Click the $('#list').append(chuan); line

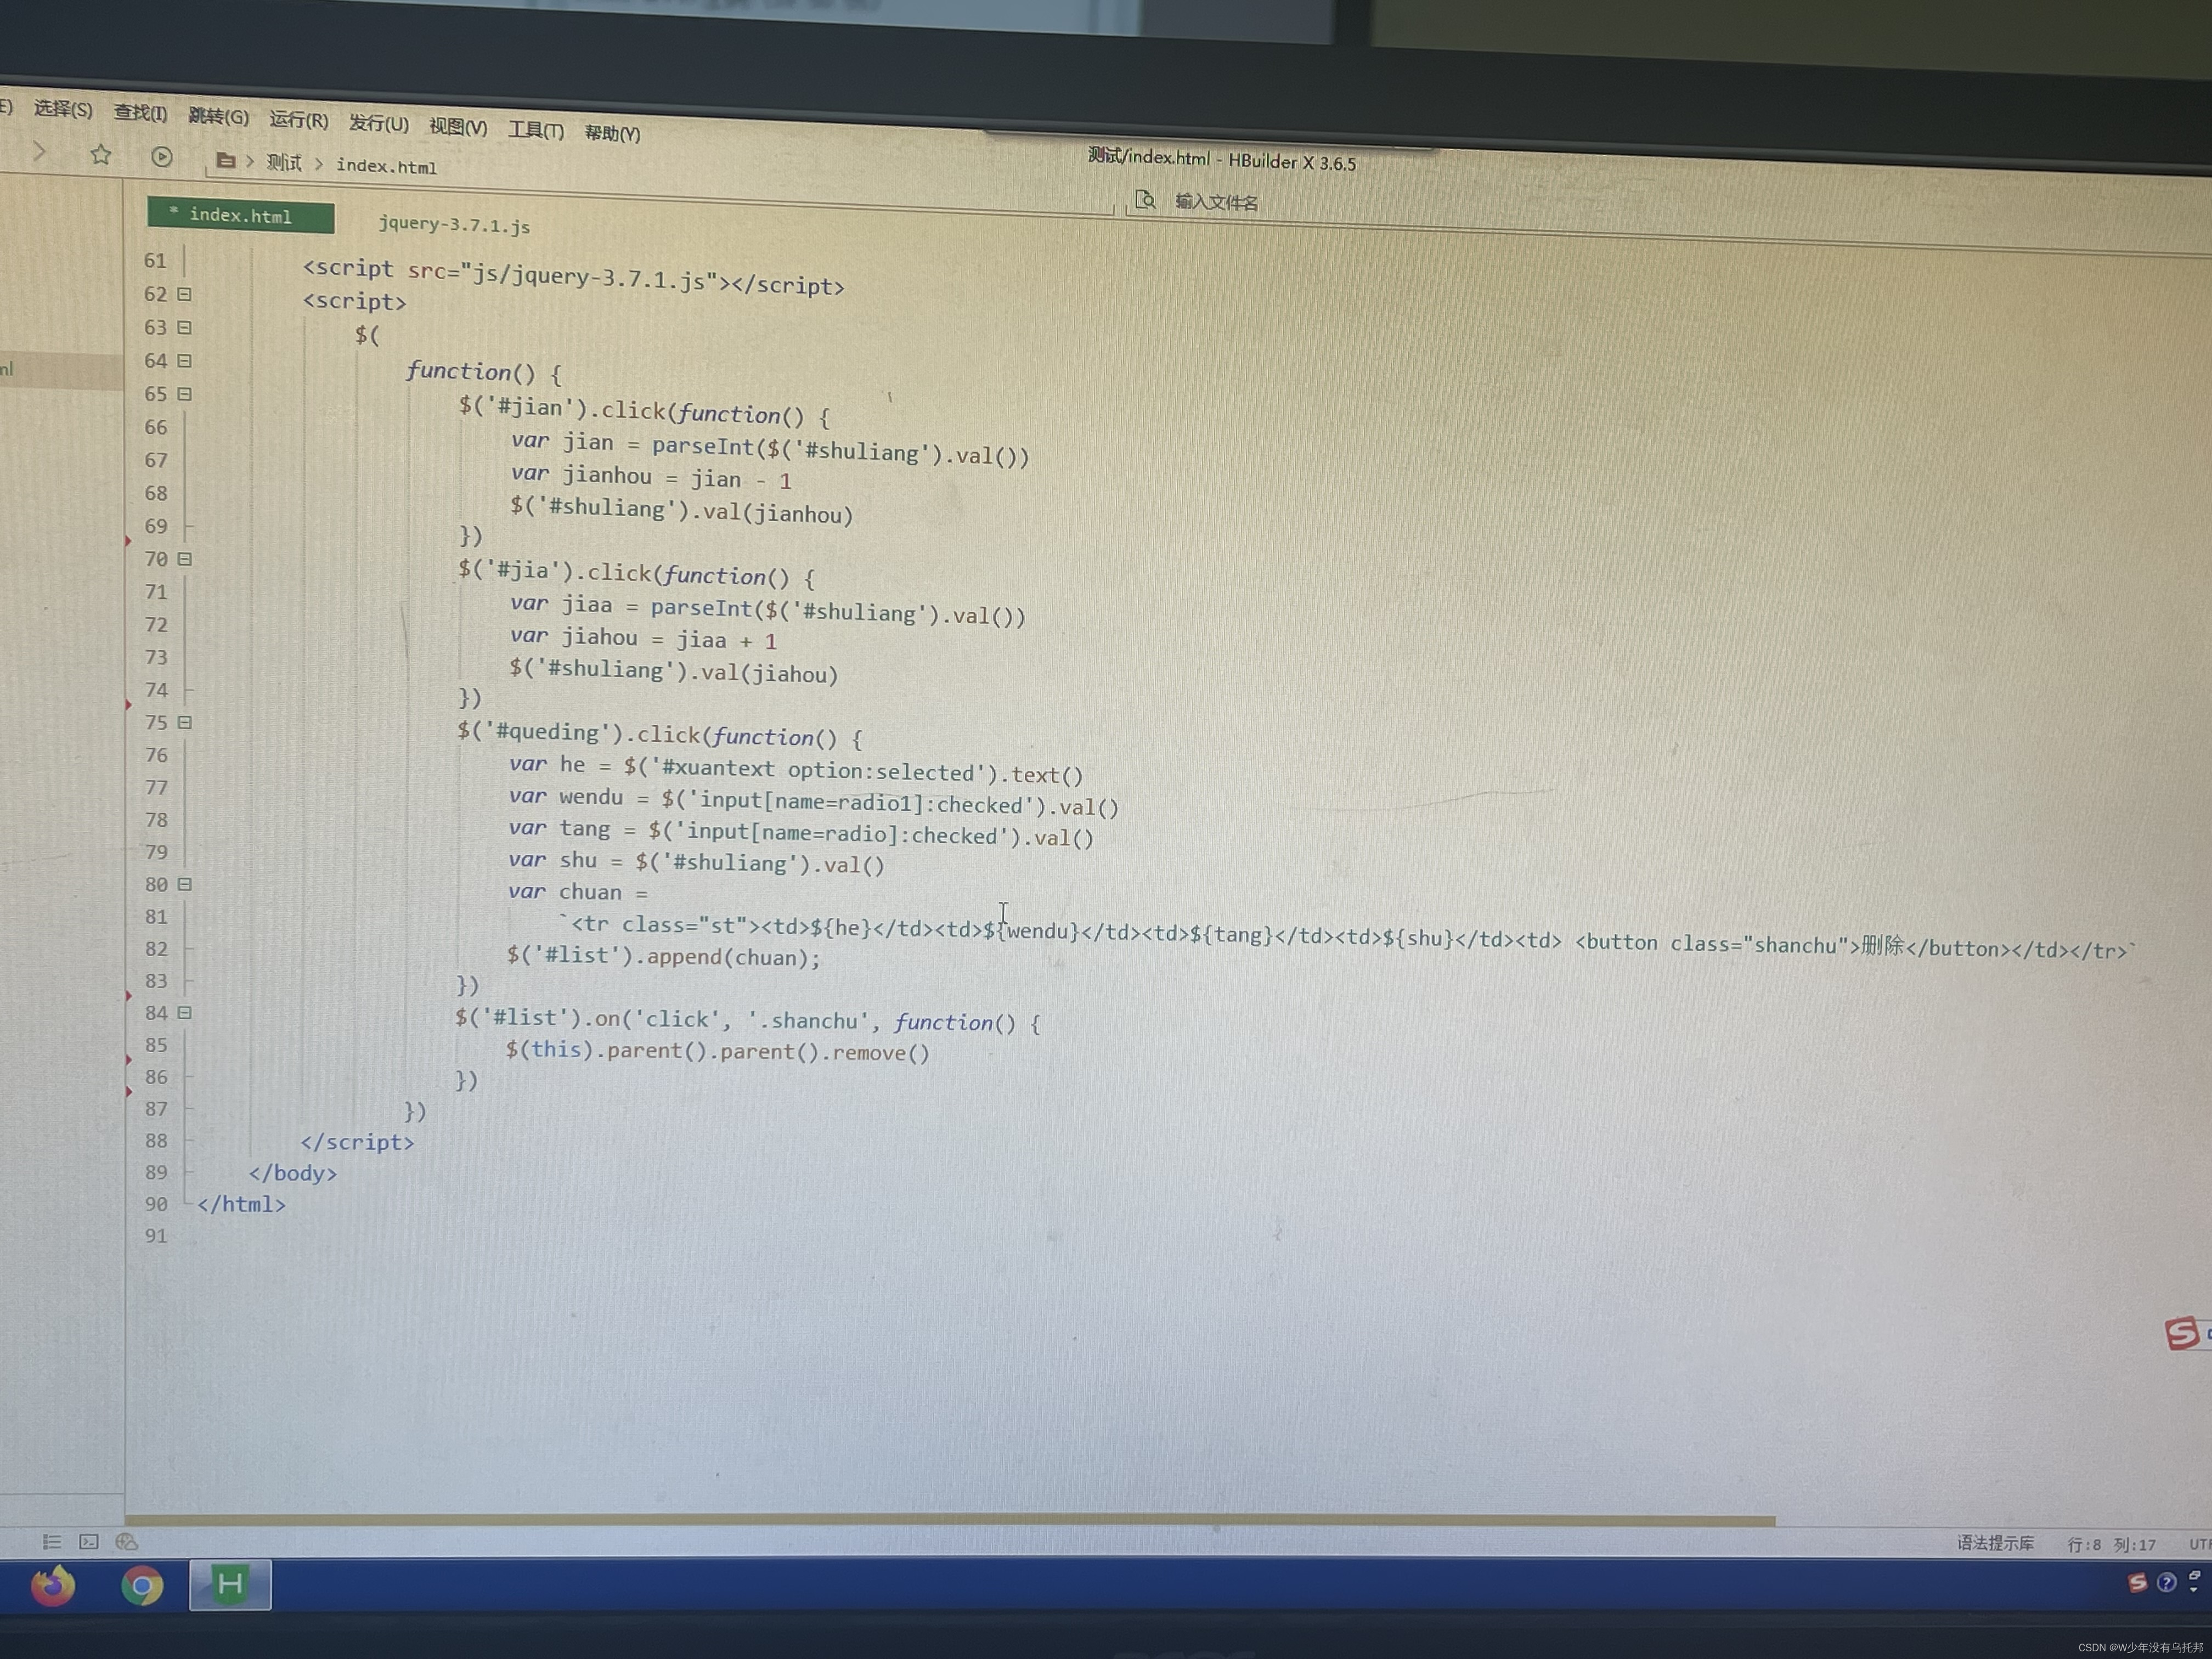point(664,956)
